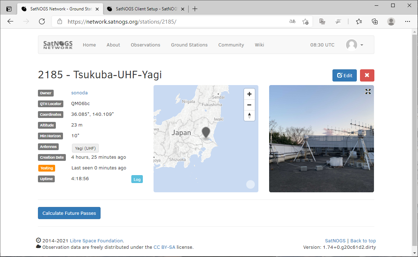Toggle the Testing status badge
Viewport: 418px width, 257px height.
47,168
